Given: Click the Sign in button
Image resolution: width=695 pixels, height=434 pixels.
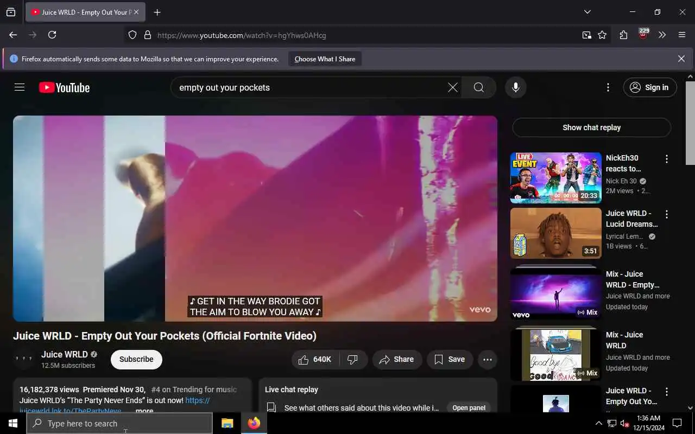Looking at the screenshot, I should click(x=650, y=87).
